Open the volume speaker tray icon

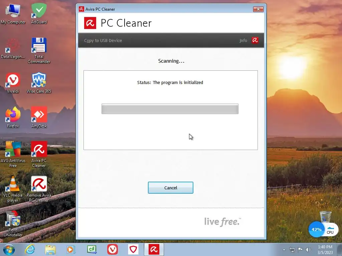(308, 250)
